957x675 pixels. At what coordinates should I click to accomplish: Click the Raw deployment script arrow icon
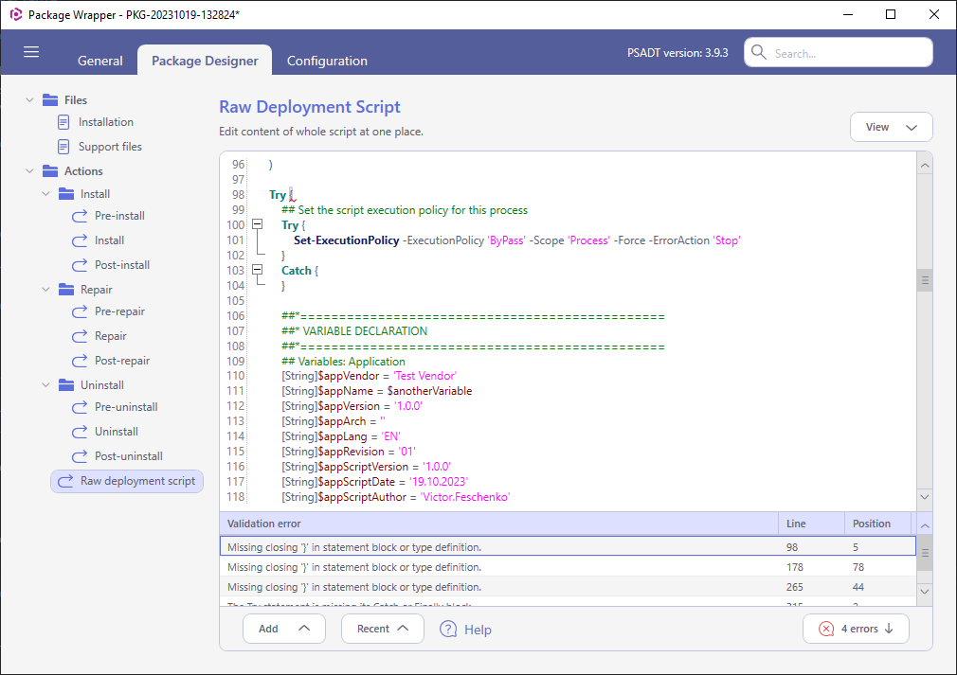click(x=65, y=481)
